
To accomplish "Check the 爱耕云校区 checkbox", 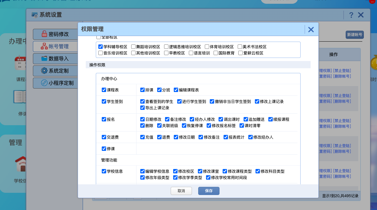I will click(x=240, y=53).
